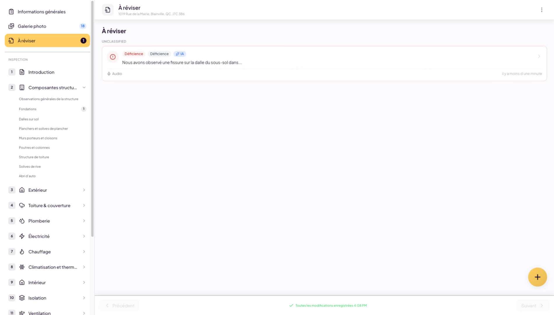
Task: Select Observations générales de la structure
Action: point(49,99)
